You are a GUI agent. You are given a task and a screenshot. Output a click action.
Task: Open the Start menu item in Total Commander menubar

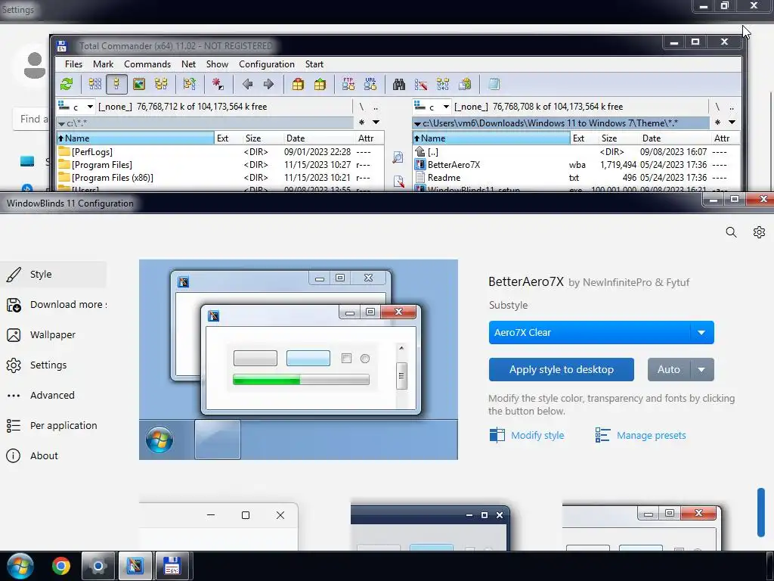[x=314, y=64]
